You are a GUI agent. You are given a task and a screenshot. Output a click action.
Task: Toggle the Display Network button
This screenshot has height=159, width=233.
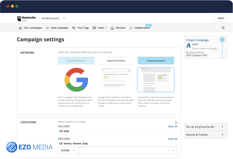click(x=156, y=60)
